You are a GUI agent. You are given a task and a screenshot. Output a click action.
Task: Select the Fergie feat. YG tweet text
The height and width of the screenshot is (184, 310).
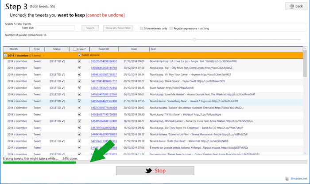pos(193,61)
